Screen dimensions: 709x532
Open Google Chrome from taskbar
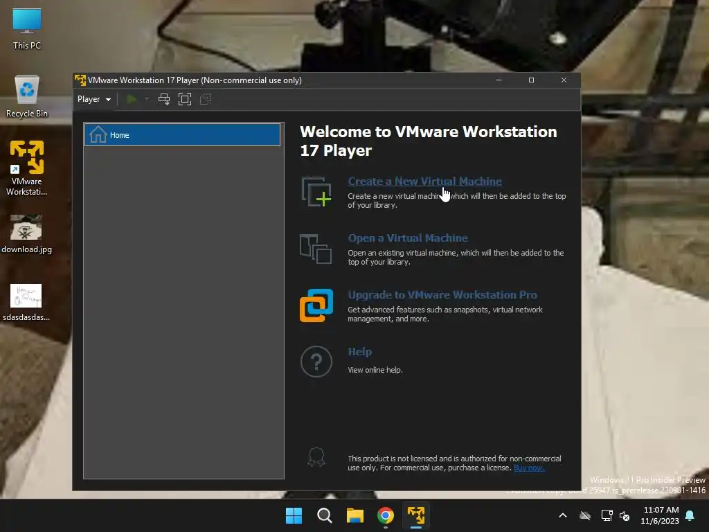(x=386, y=515)
